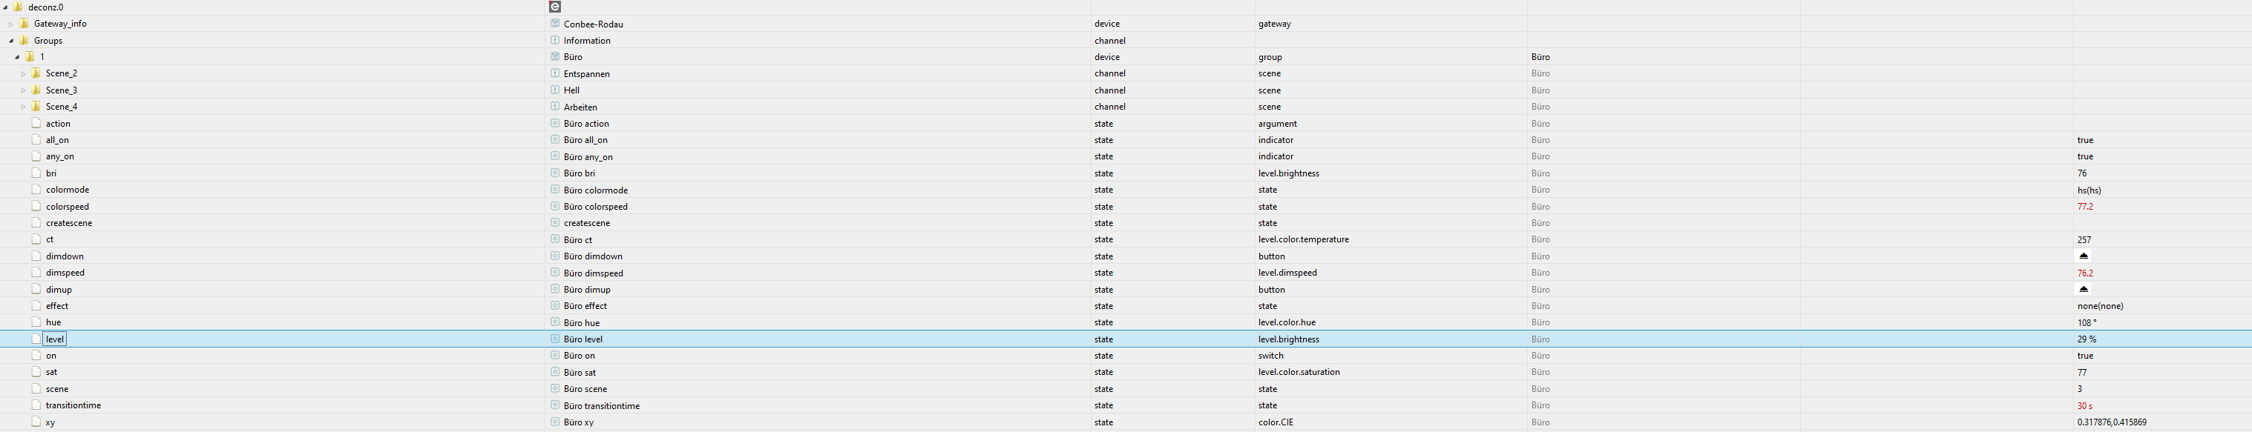This screenshot has height=432, width=2252.
Task: Click the deconz adapter logo icon
Action: [554, 7]
